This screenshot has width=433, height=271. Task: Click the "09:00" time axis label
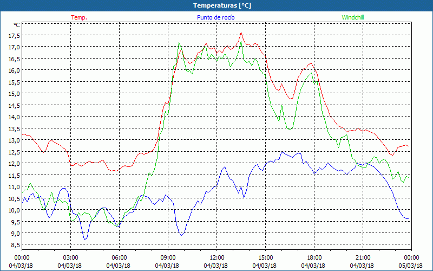click(x=168, y=258)
